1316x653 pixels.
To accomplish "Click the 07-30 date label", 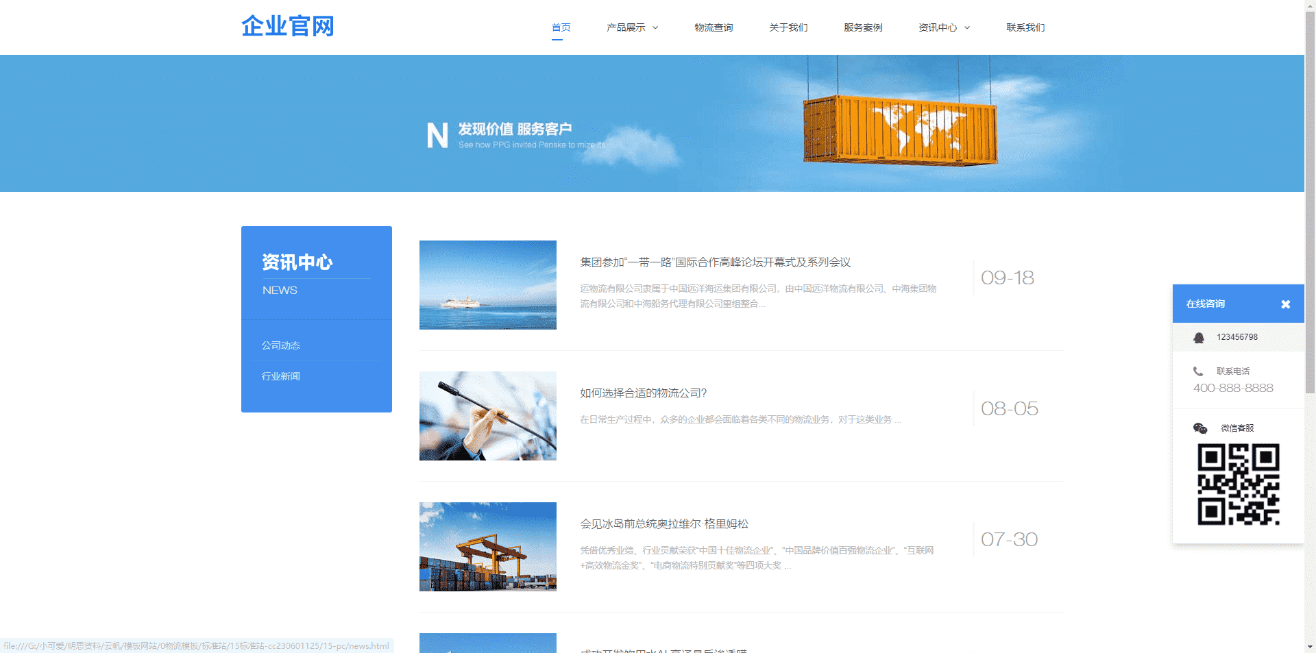I will (1009, 539).
